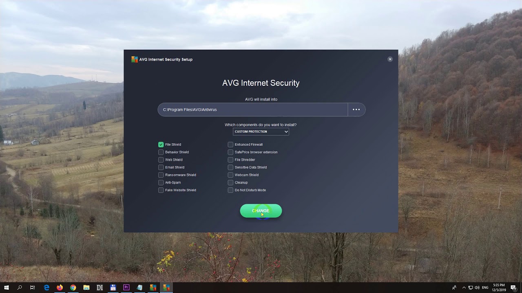Check the Web Shield box
The width and height of the screenshot is (522, 293).
(161, 160)
